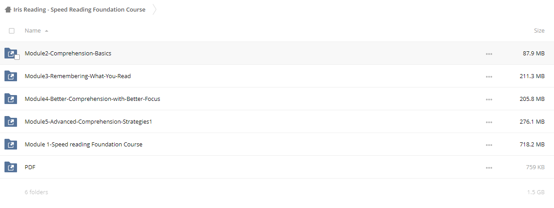Toggle the sort direction arrow beside Name
The image size is (554, 208).
(47, 31)
